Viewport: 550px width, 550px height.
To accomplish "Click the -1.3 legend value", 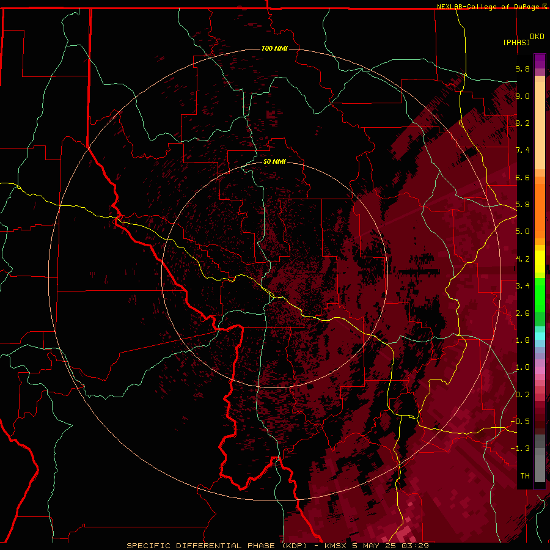I will coord(520,449).
